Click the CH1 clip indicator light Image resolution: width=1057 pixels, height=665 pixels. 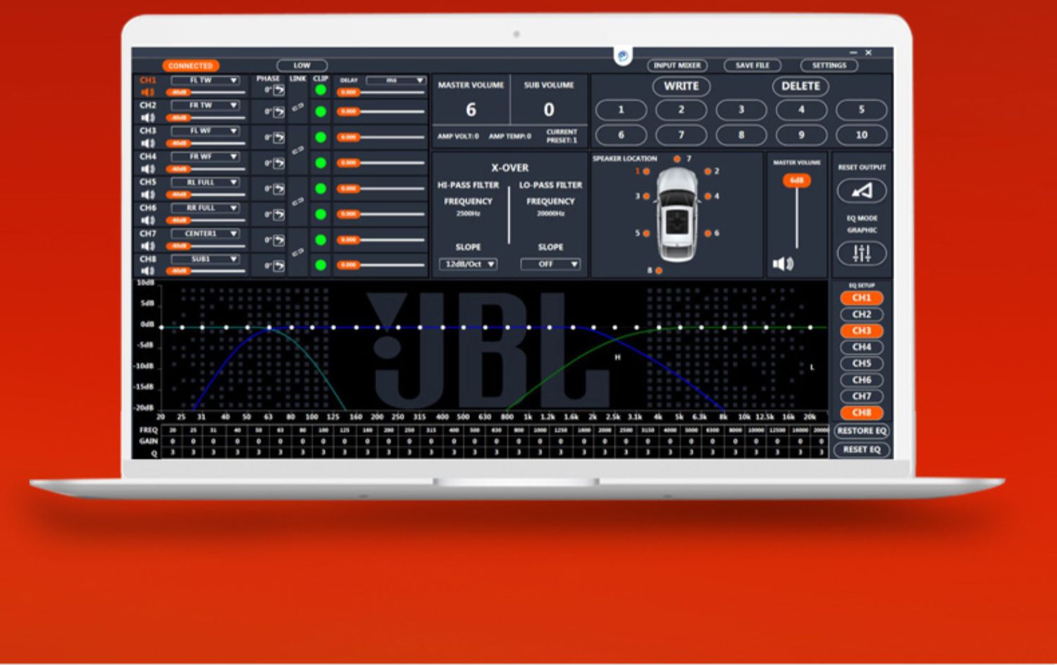321,90
